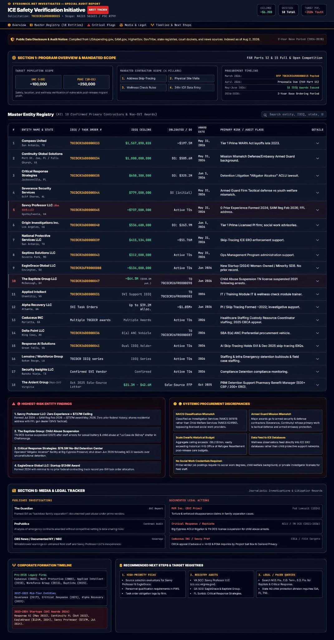This screenshot has height=640, width=334.
Task: Click the Corporate Formation Timeline icon
Action: point(14,565)
